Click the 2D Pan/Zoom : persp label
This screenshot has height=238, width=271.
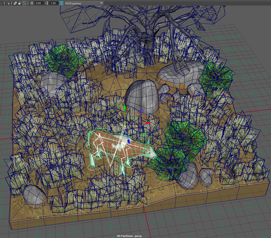coord(129,236)
